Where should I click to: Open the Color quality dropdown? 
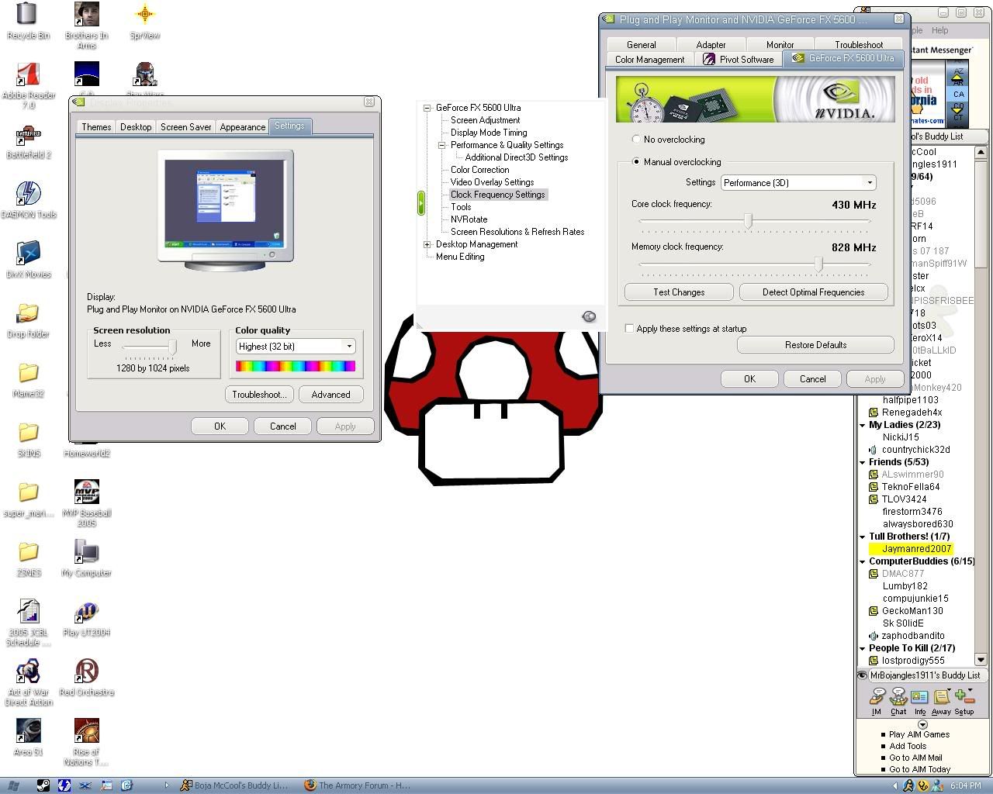[x=296, y=347]
